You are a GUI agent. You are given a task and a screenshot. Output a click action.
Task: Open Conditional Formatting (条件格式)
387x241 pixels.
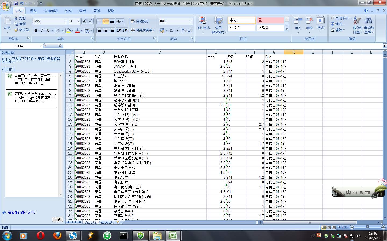[x=203, y=25]
